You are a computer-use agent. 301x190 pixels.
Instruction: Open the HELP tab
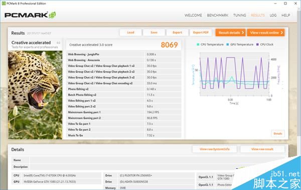point(285,15)
